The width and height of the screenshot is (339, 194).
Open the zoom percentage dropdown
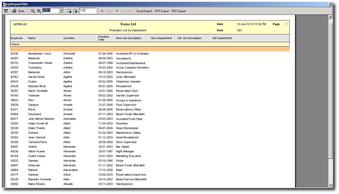click(61, 11)
